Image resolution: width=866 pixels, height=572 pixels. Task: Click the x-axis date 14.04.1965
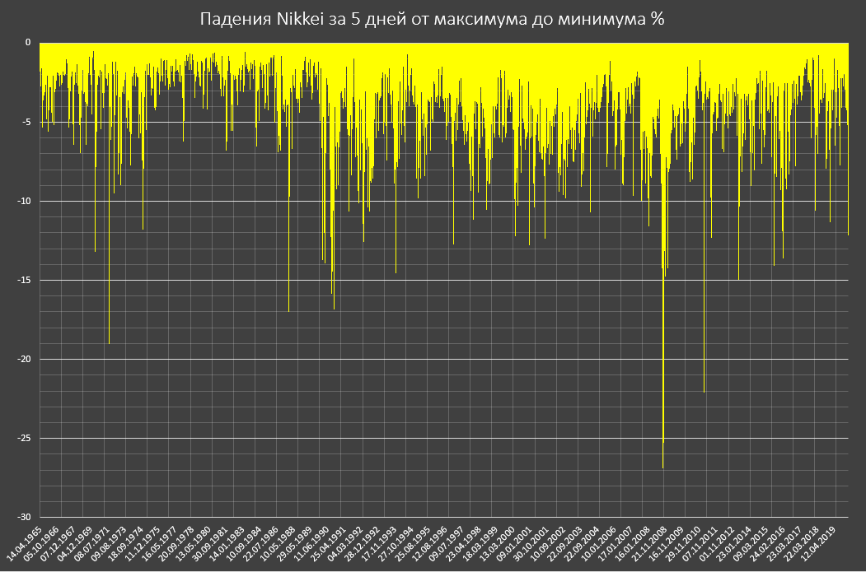click(24, 544)
